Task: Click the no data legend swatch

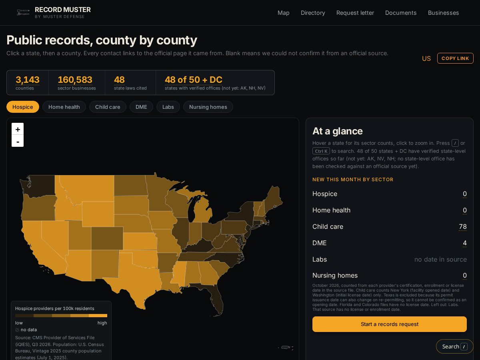Action: 17,330
